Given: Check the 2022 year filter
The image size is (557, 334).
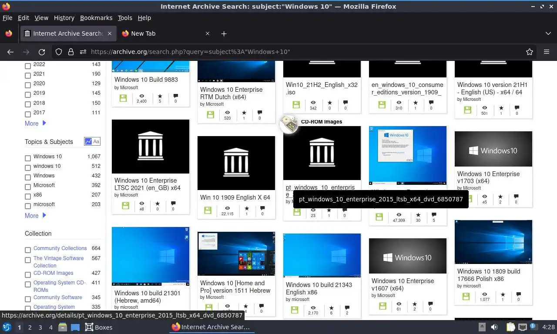Looking at the screenshot, I should 28,66.
